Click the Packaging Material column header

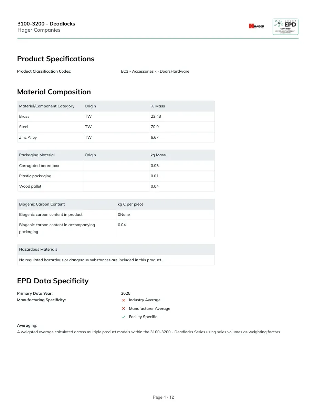point(37,155)
